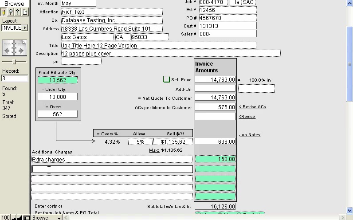Click the Est # field 12456
The height and width of the screenshot is (220, 353).
(227, 10)
